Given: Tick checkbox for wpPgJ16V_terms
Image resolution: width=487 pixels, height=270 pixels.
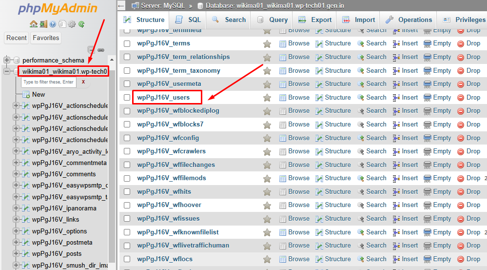Looking at the screenshot, I should pyautogui.click(x=127, y=43).
